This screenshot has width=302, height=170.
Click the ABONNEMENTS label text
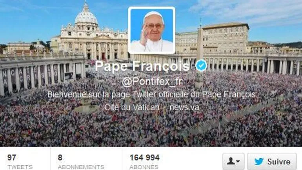pos(81,167)
